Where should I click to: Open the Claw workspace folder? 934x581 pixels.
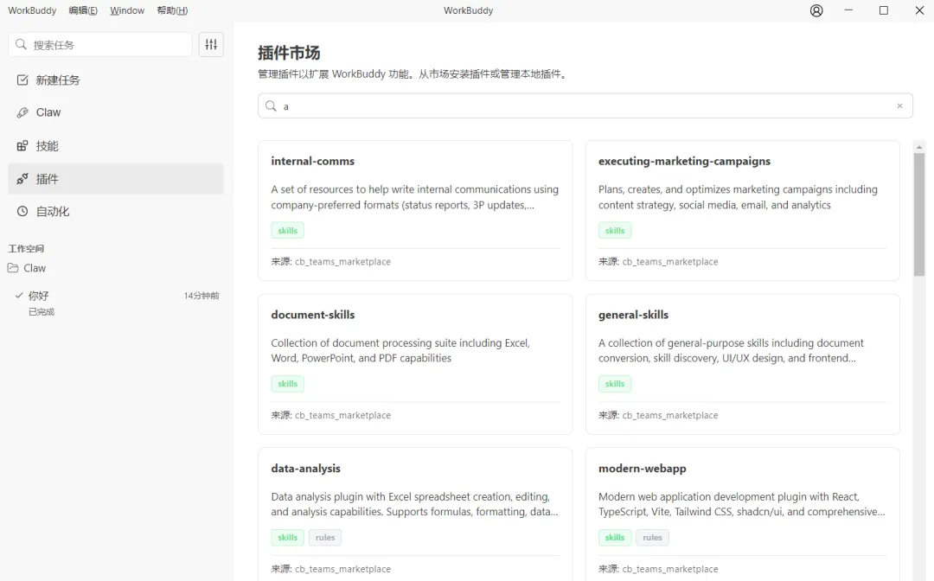pos(35,268)
